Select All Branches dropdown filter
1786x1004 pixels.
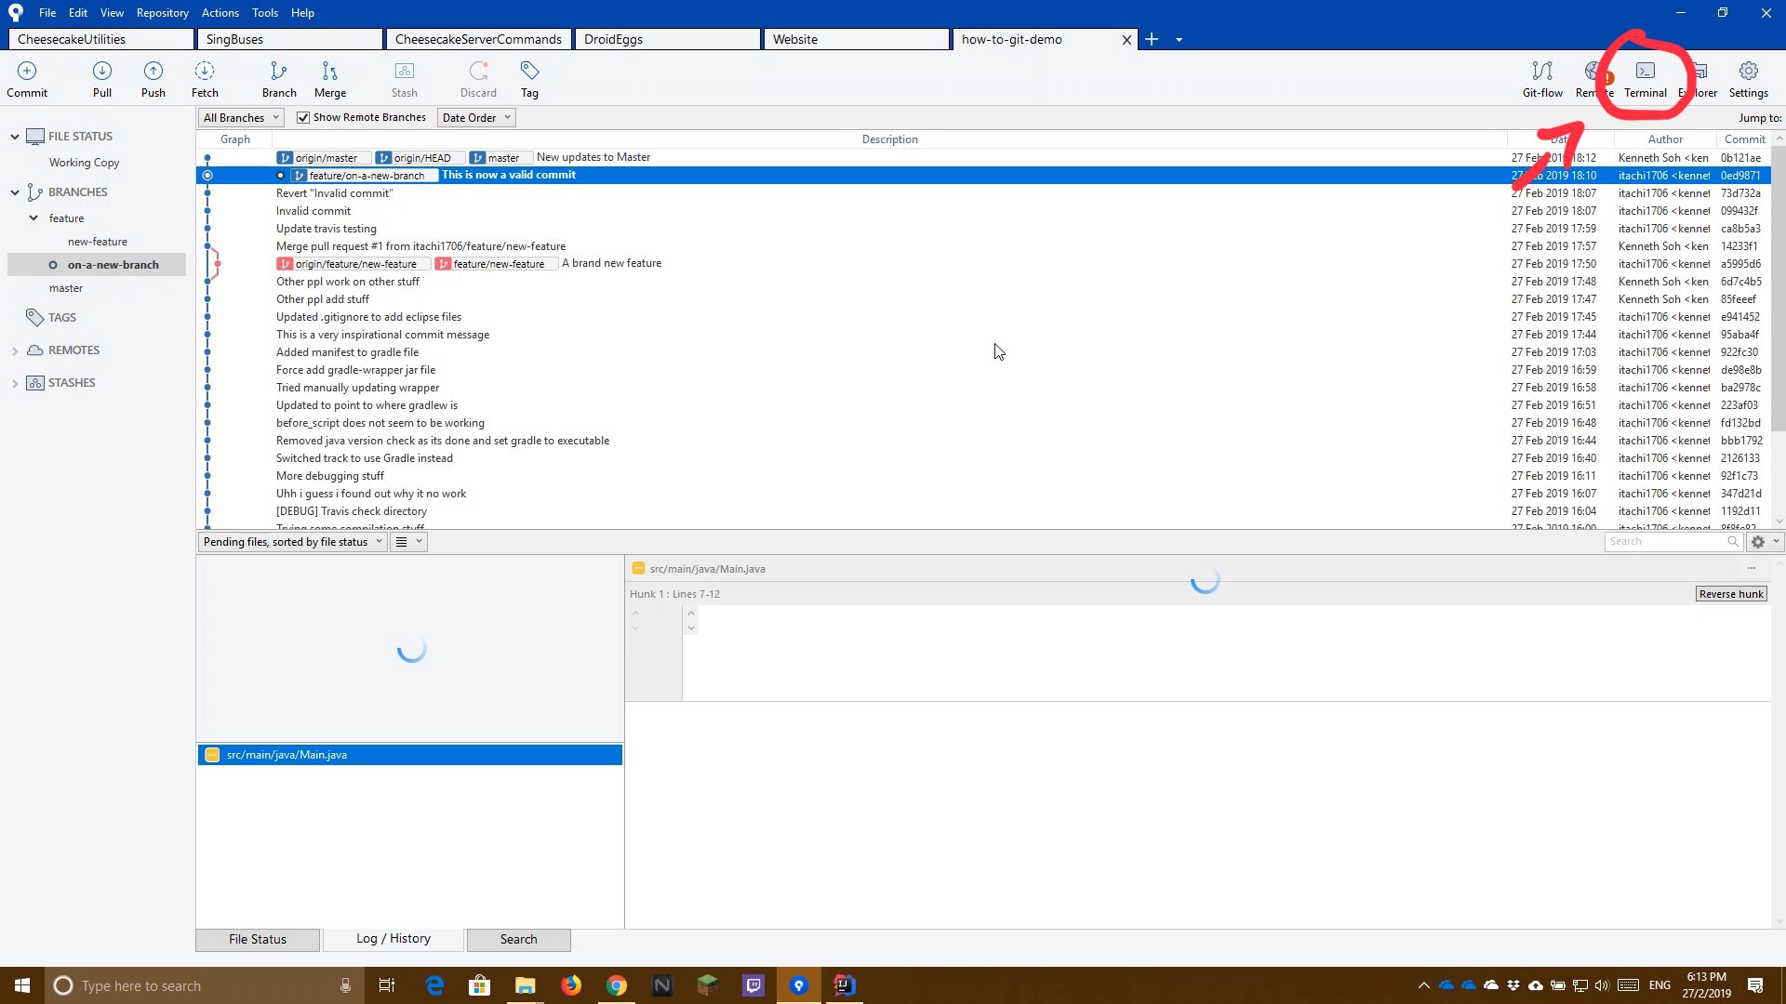coord(240,118)
